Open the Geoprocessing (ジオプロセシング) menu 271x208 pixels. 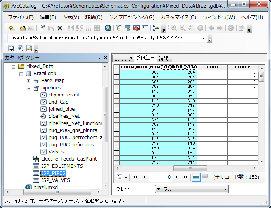click(131, 17)
